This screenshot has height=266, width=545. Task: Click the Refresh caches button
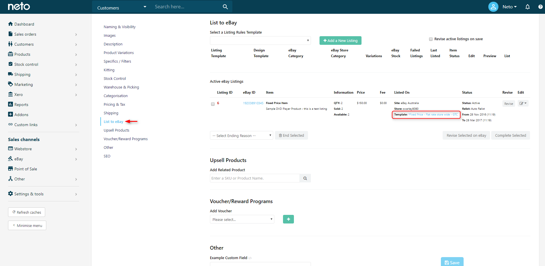(26, 212)
